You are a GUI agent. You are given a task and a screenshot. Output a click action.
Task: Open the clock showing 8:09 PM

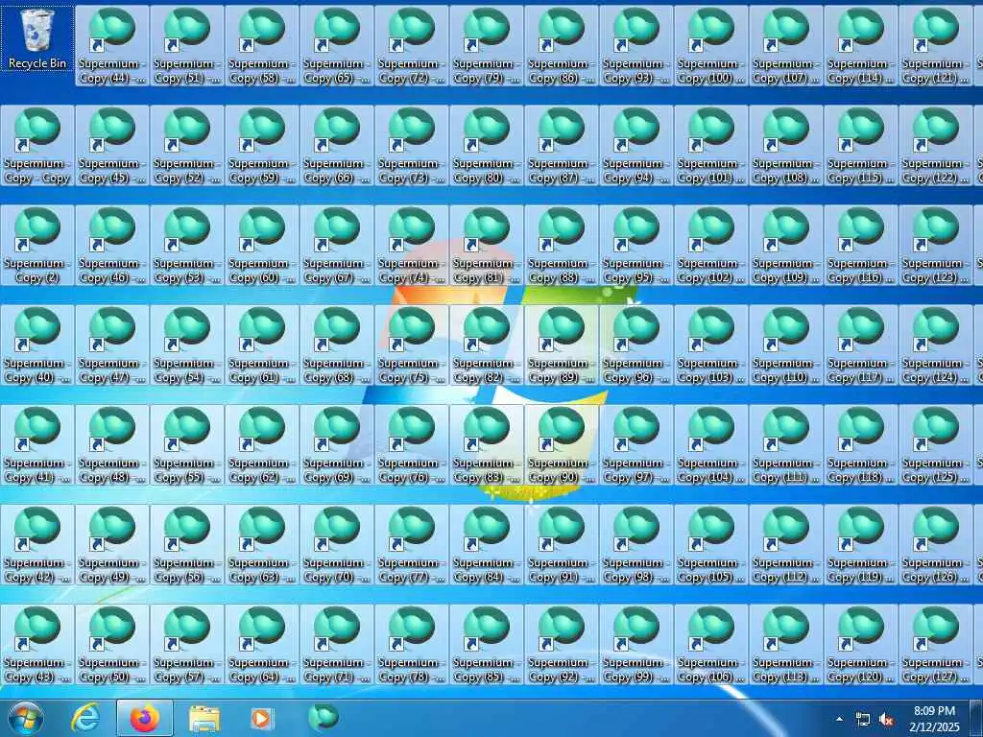click(x=934, y=719)
